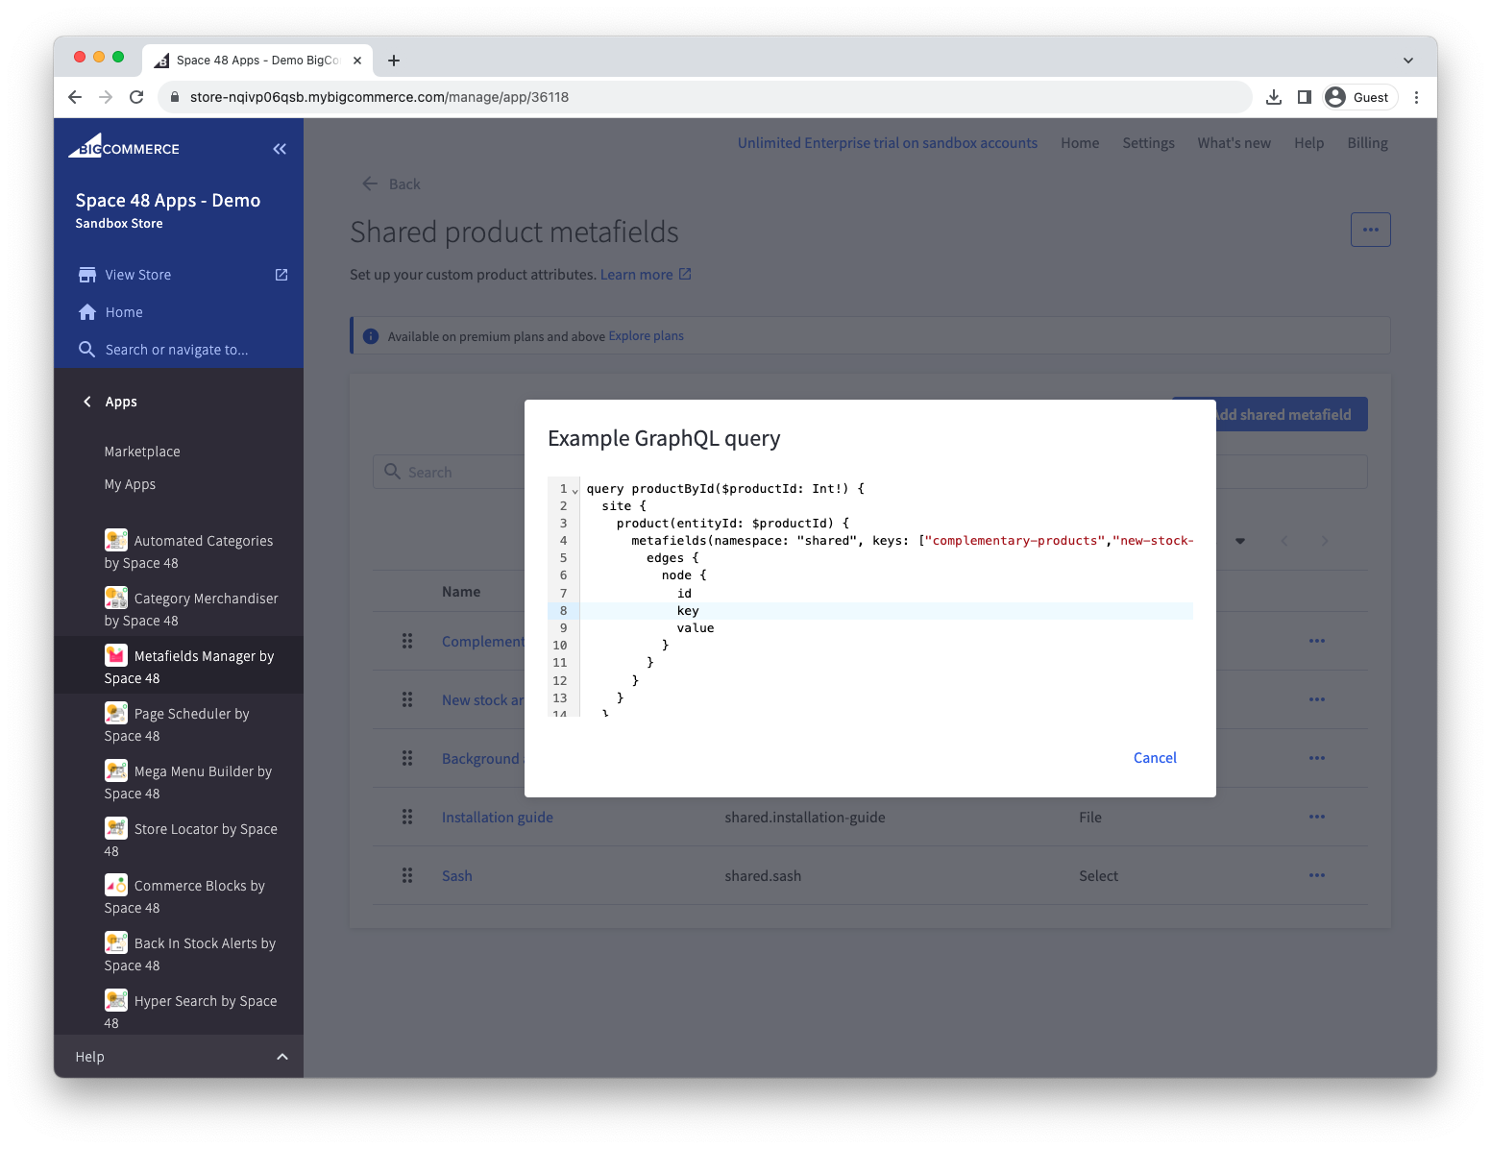
Task: Fold line 1 of the GraphQL code
Action: (x=574, y=491)
